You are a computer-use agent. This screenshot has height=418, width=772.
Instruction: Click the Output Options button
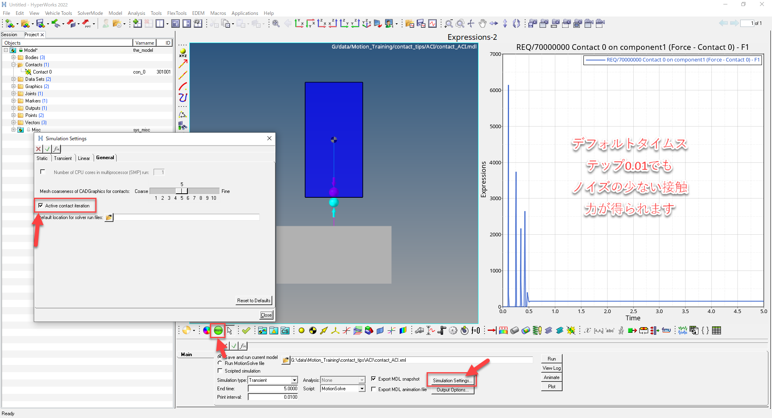453,390
